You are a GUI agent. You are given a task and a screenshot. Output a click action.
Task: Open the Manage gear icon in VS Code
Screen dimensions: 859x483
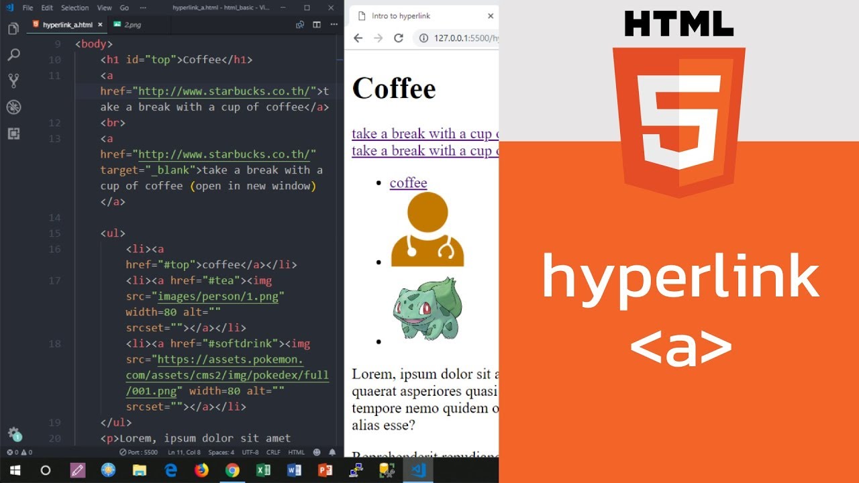13,433
